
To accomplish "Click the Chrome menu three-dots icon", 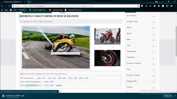I will 175,6.
